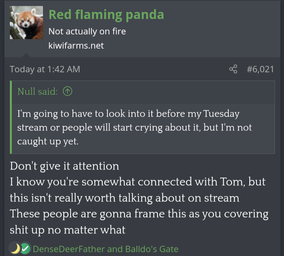Click the "These people are gonna frame" line

pyautogui.click(x=139, y=214)
